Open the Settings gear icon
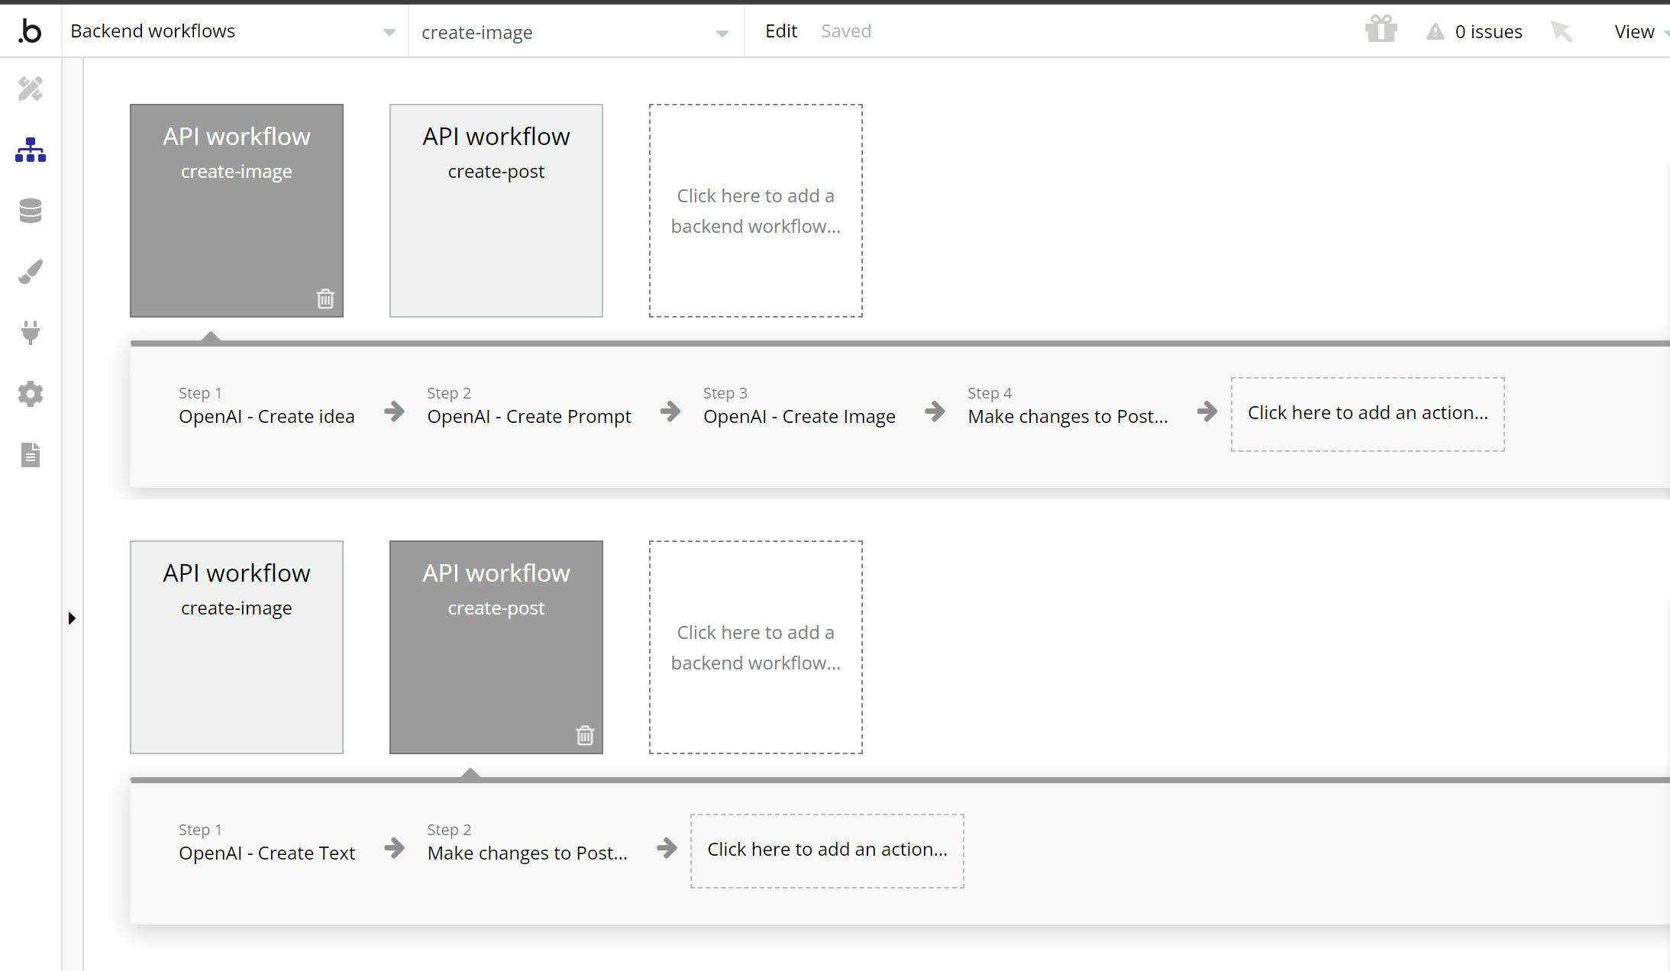 (31, 394)
